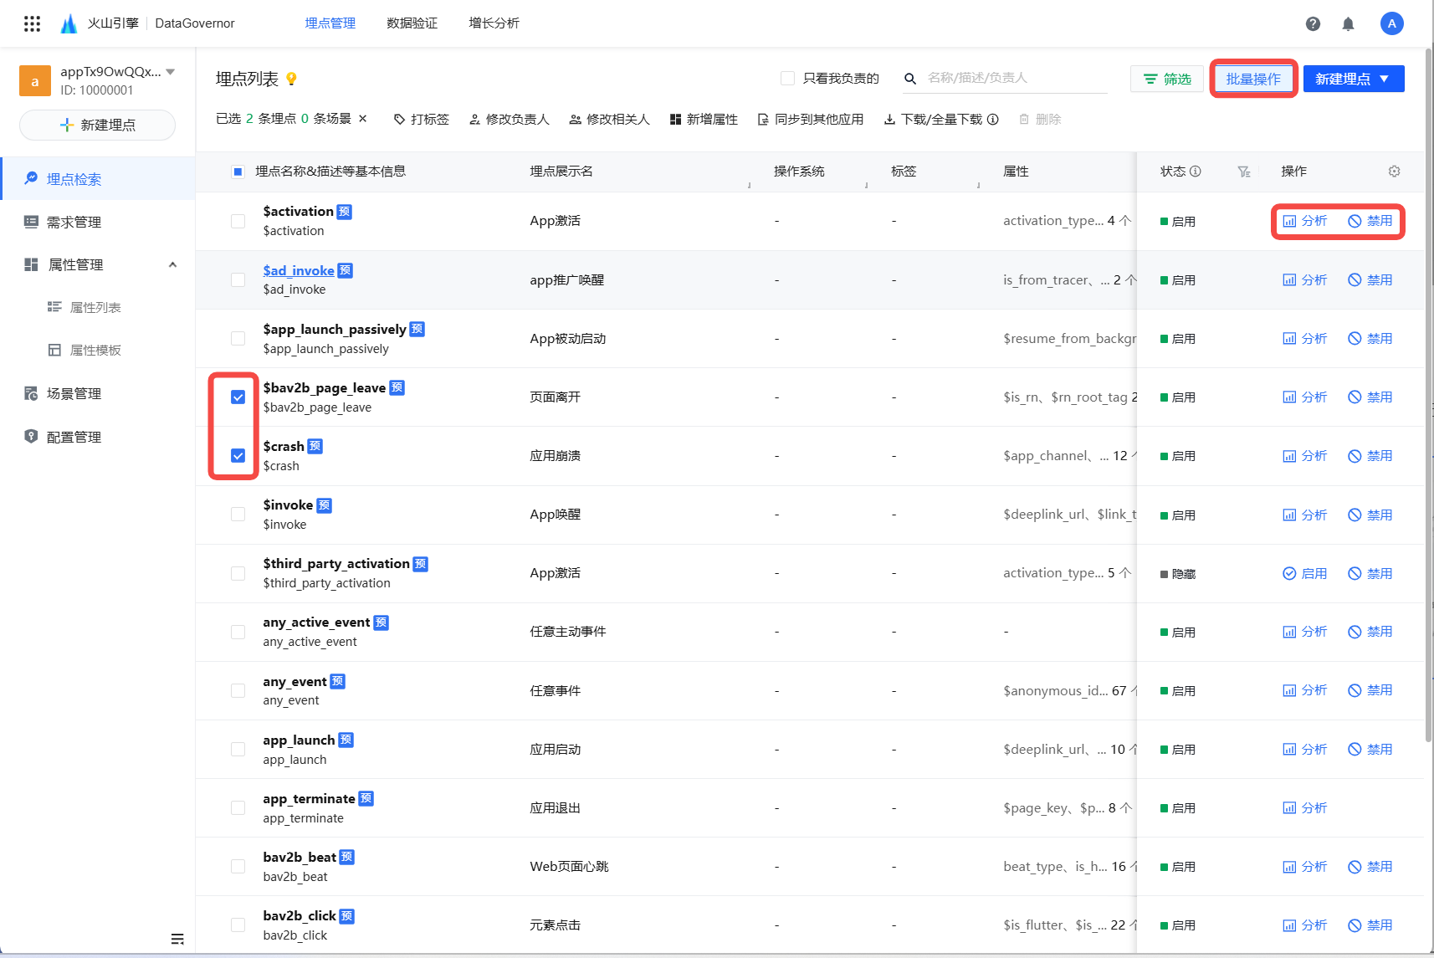Open the $ad_invoke event link

[x=299, y=270]
